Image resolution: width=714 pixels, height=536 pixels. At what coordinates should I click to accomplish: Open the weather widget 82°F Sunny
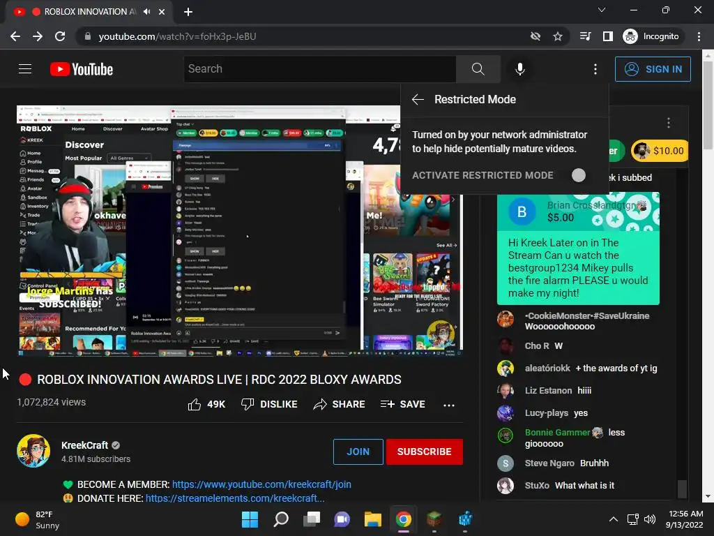coord(38,519)
